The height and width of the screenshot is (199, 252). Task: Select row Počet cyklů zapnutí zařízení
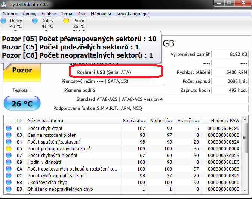coord(123,176)
